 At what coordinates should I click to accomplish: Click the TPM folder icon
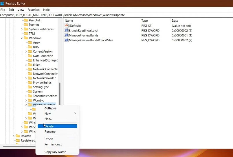pyautogui.click(x=26, y=34)
